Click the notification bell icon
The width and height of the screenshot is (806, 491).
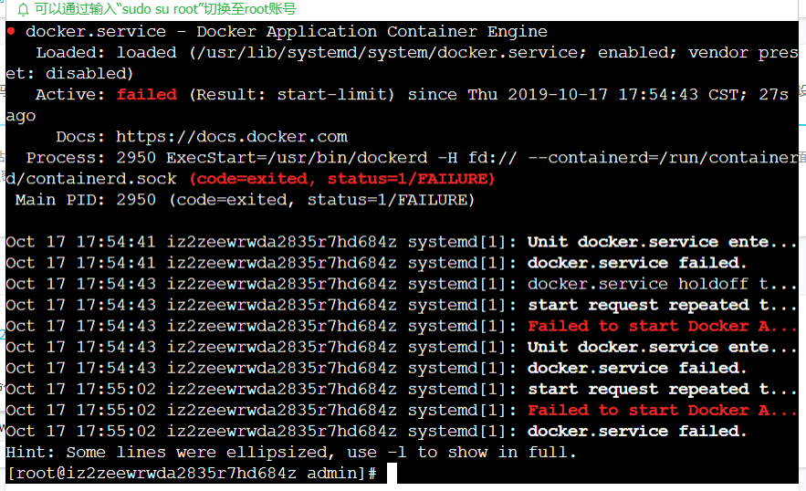tap(23, 9)
